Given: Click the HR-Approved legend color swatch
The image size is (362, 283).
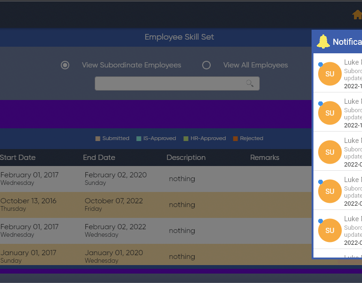Looking at the screenshot, I should click(186, 139).
